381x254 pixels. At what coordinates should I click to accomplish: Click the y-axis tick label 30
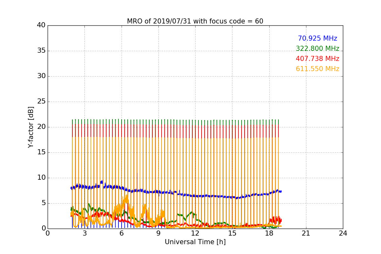coord(41,76)
